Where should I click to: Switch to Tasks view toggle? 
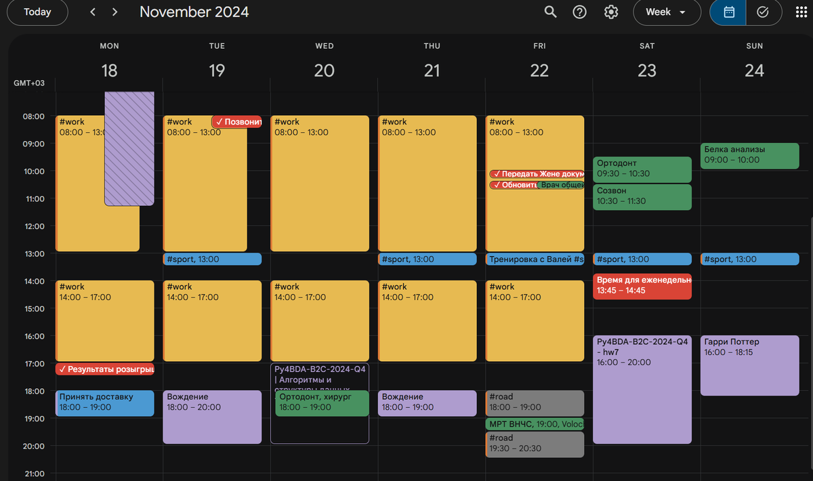763,12
